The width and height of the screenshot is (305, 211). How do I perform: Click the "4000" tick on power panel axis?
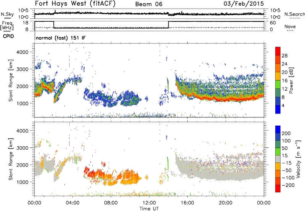22,52
